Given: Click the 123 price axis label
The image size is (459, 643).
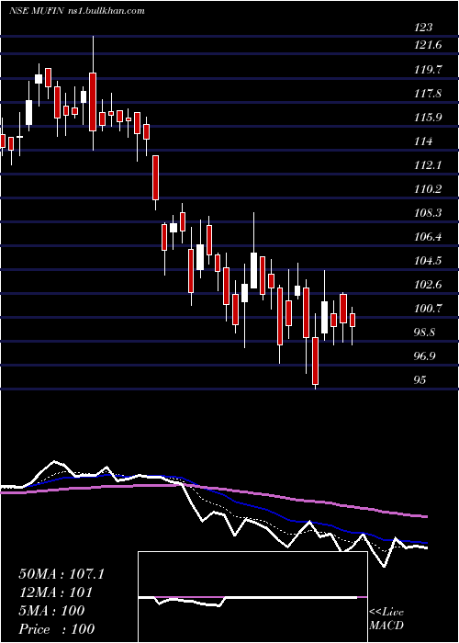Looking at the screenshot, I should [x=423, y=28].
